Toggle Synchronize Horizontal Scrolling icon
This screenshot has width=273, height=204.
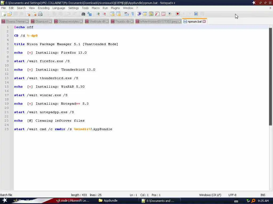(118, 14)
